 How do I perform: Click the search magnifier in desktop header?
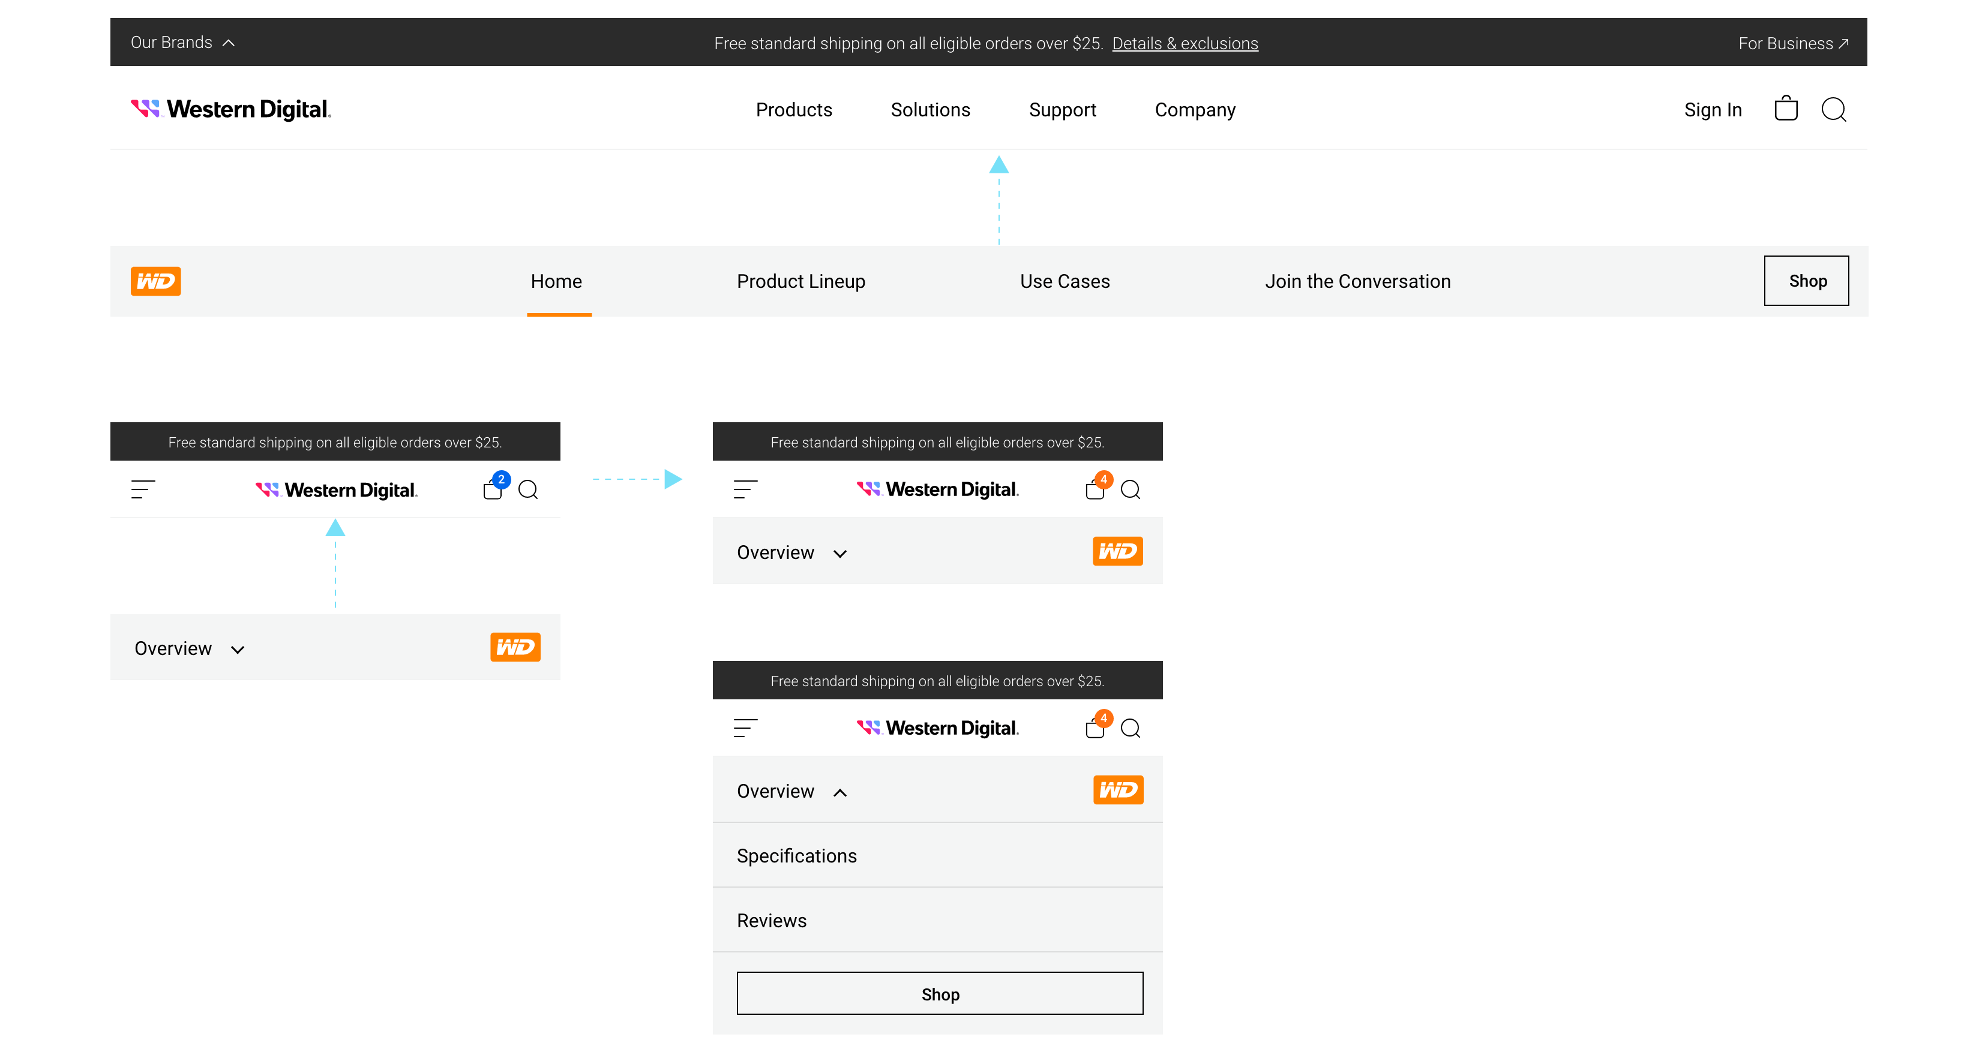point(1833,109)
